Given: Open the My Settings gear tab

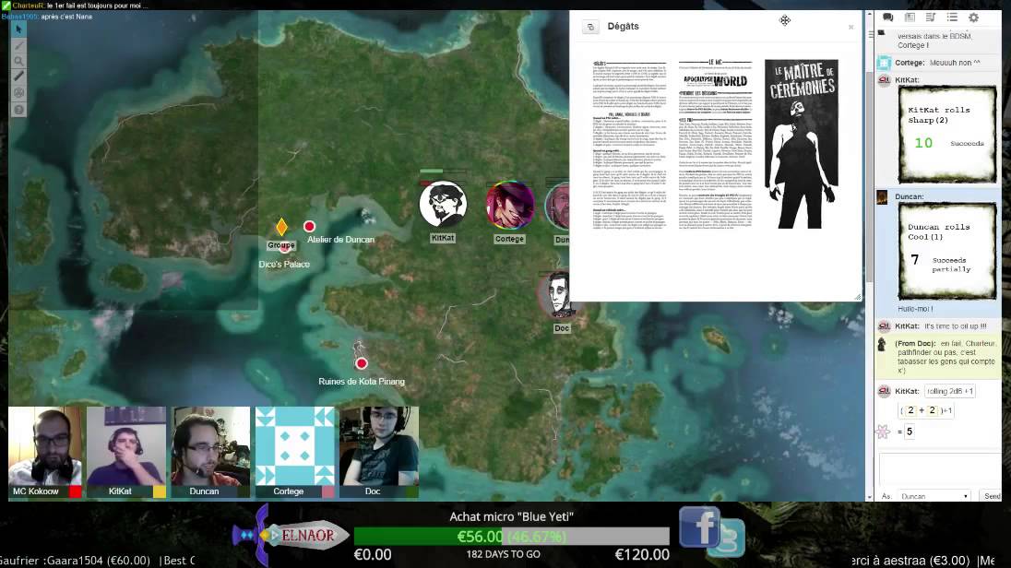Looking at the screenshot, I should click(x=973, y=18).
